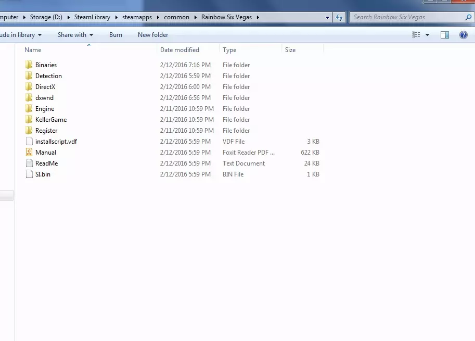Viewport: 475px width, 341px height.
Task: Open the view options dropdown arrow
Action: pos(427,35)
